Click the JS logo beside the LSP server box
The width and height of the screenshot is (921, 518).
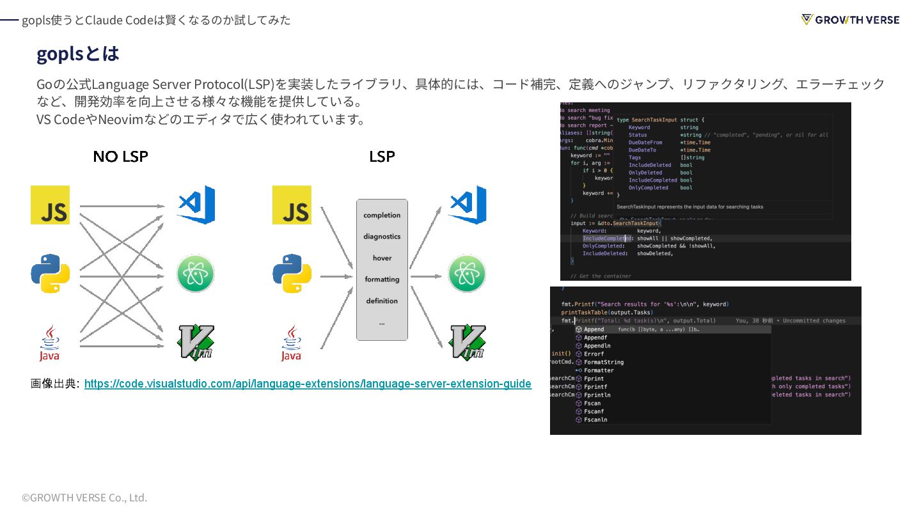coord(292,205)
